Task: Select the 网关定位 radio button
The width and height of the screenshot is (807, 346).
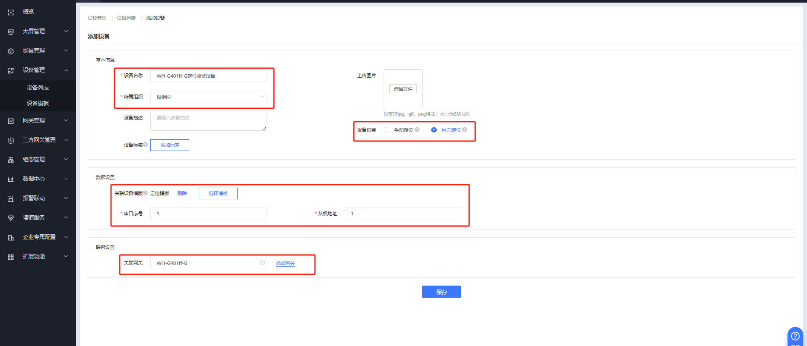Action: 434,130
